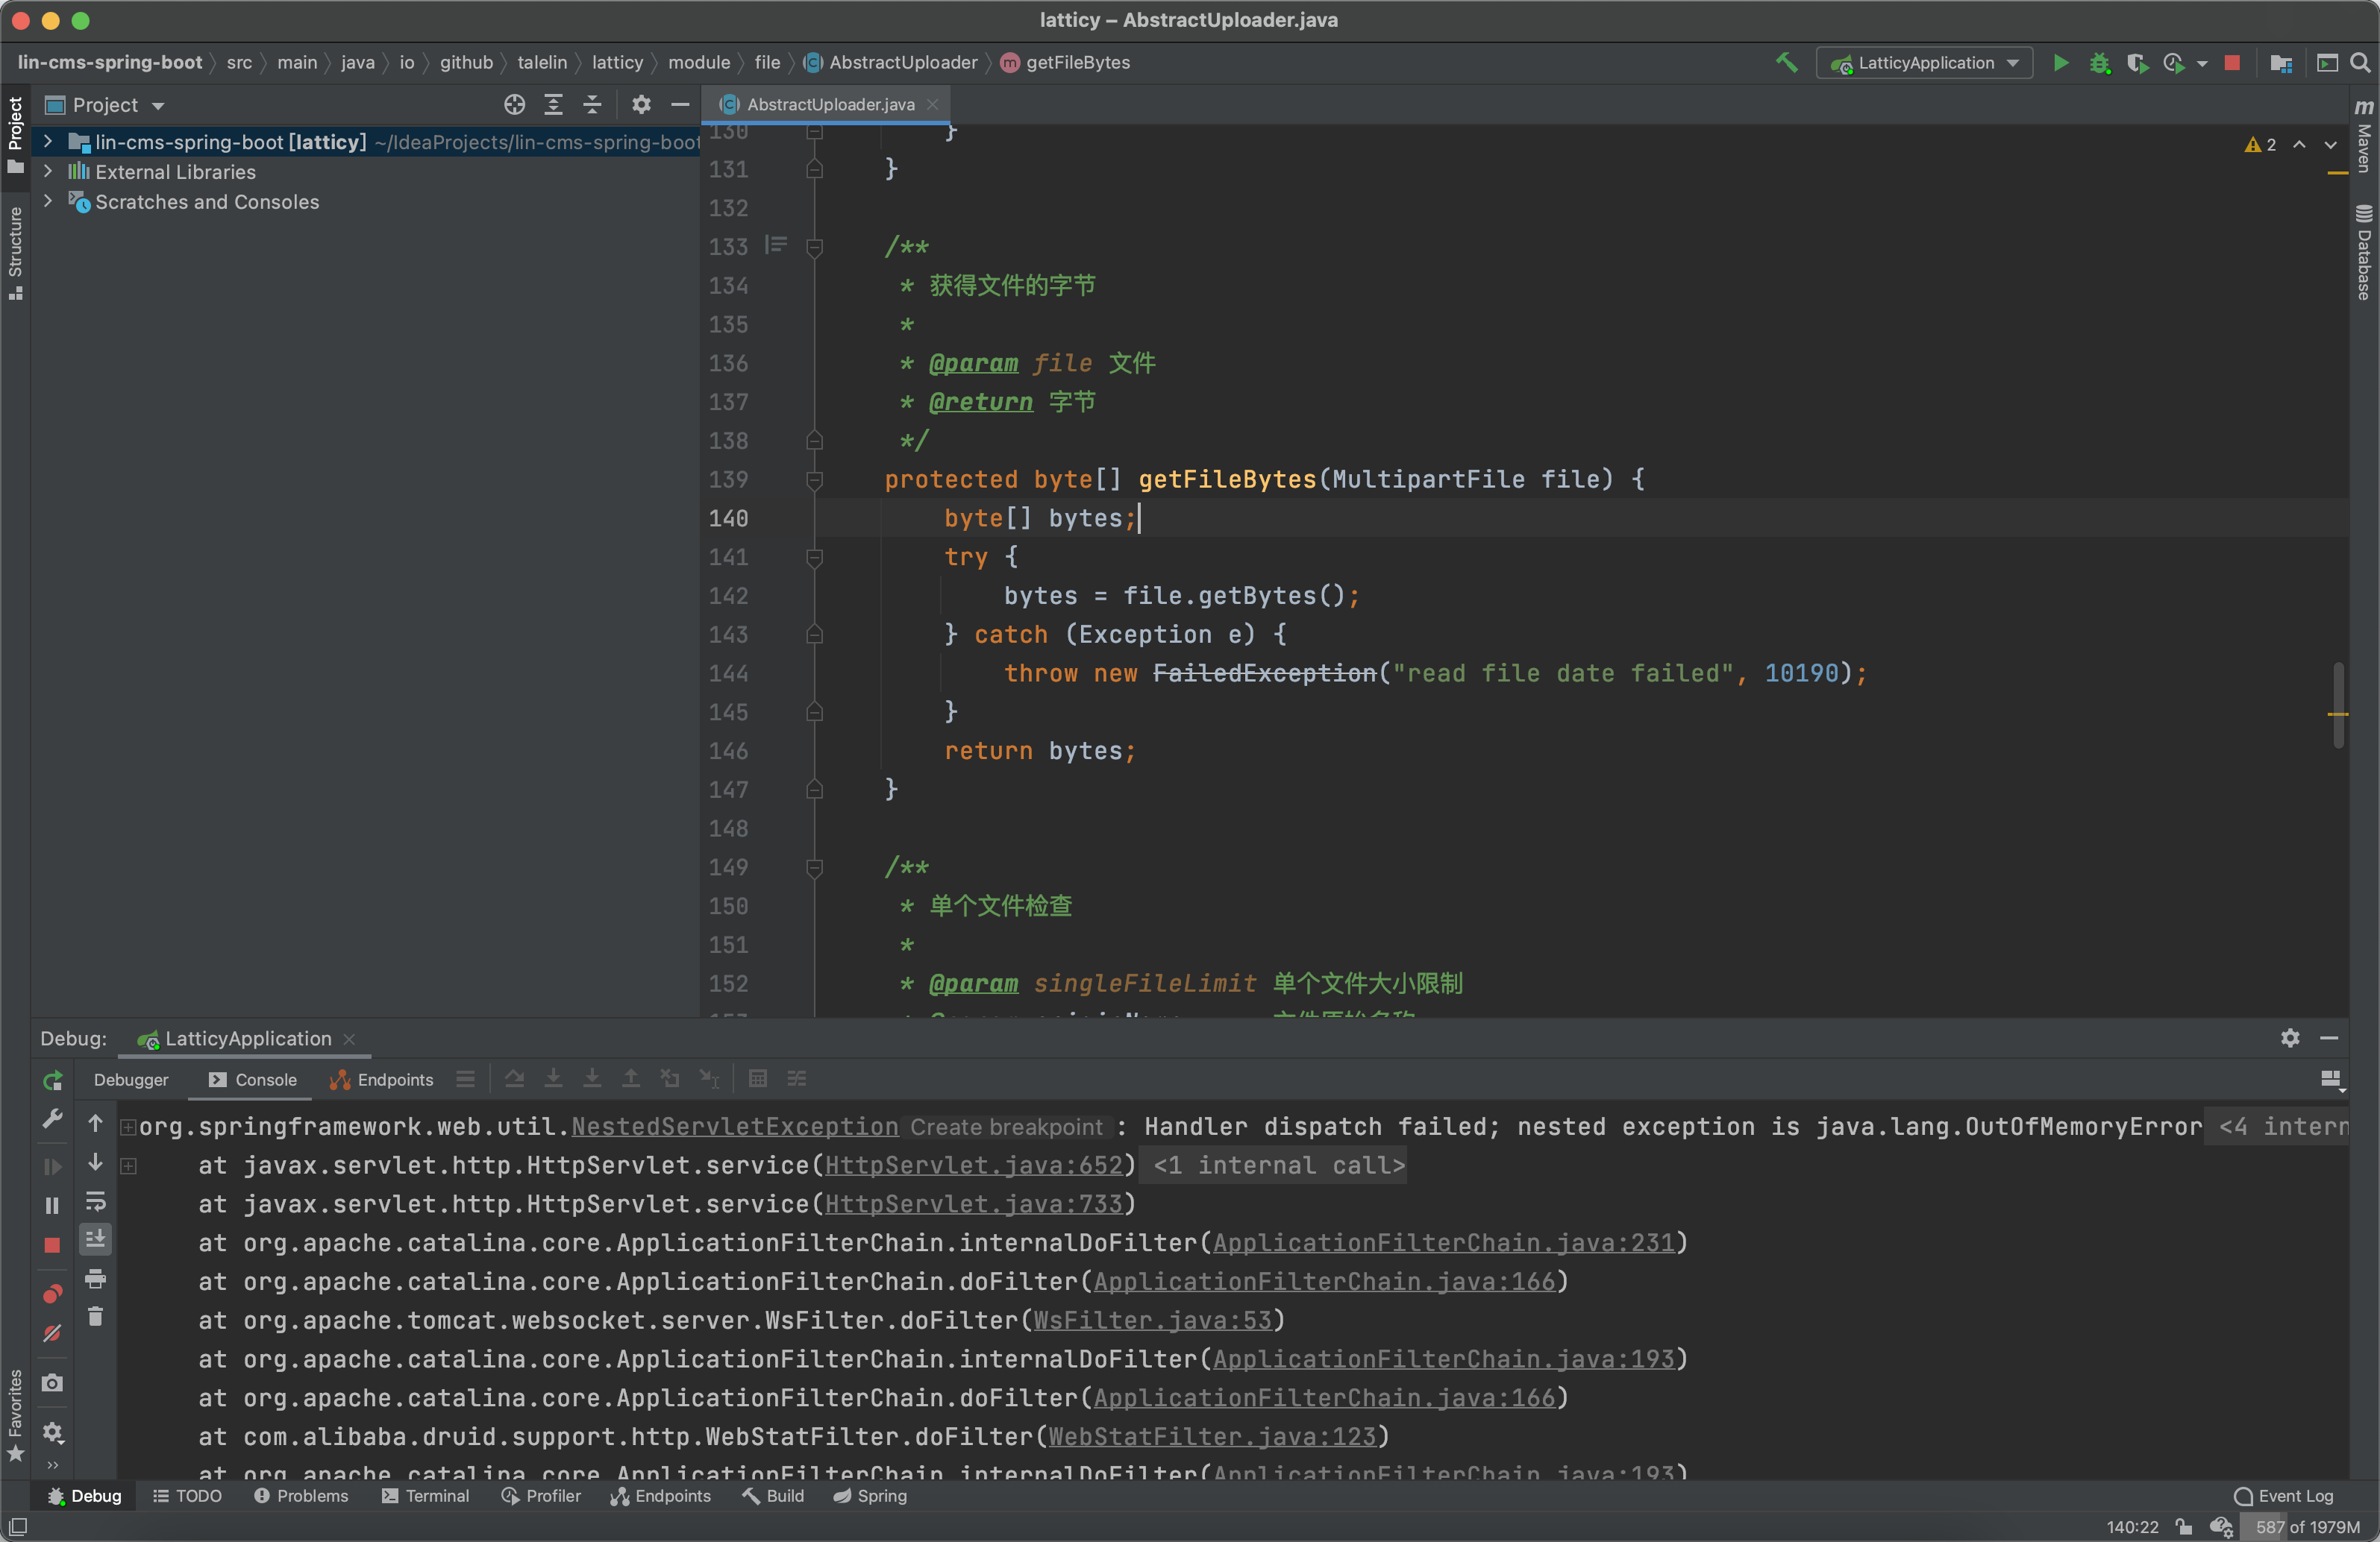This screenshot has width=2380, height=1542.
Task: Click Run with Coverage icon
Action: 2137,63
